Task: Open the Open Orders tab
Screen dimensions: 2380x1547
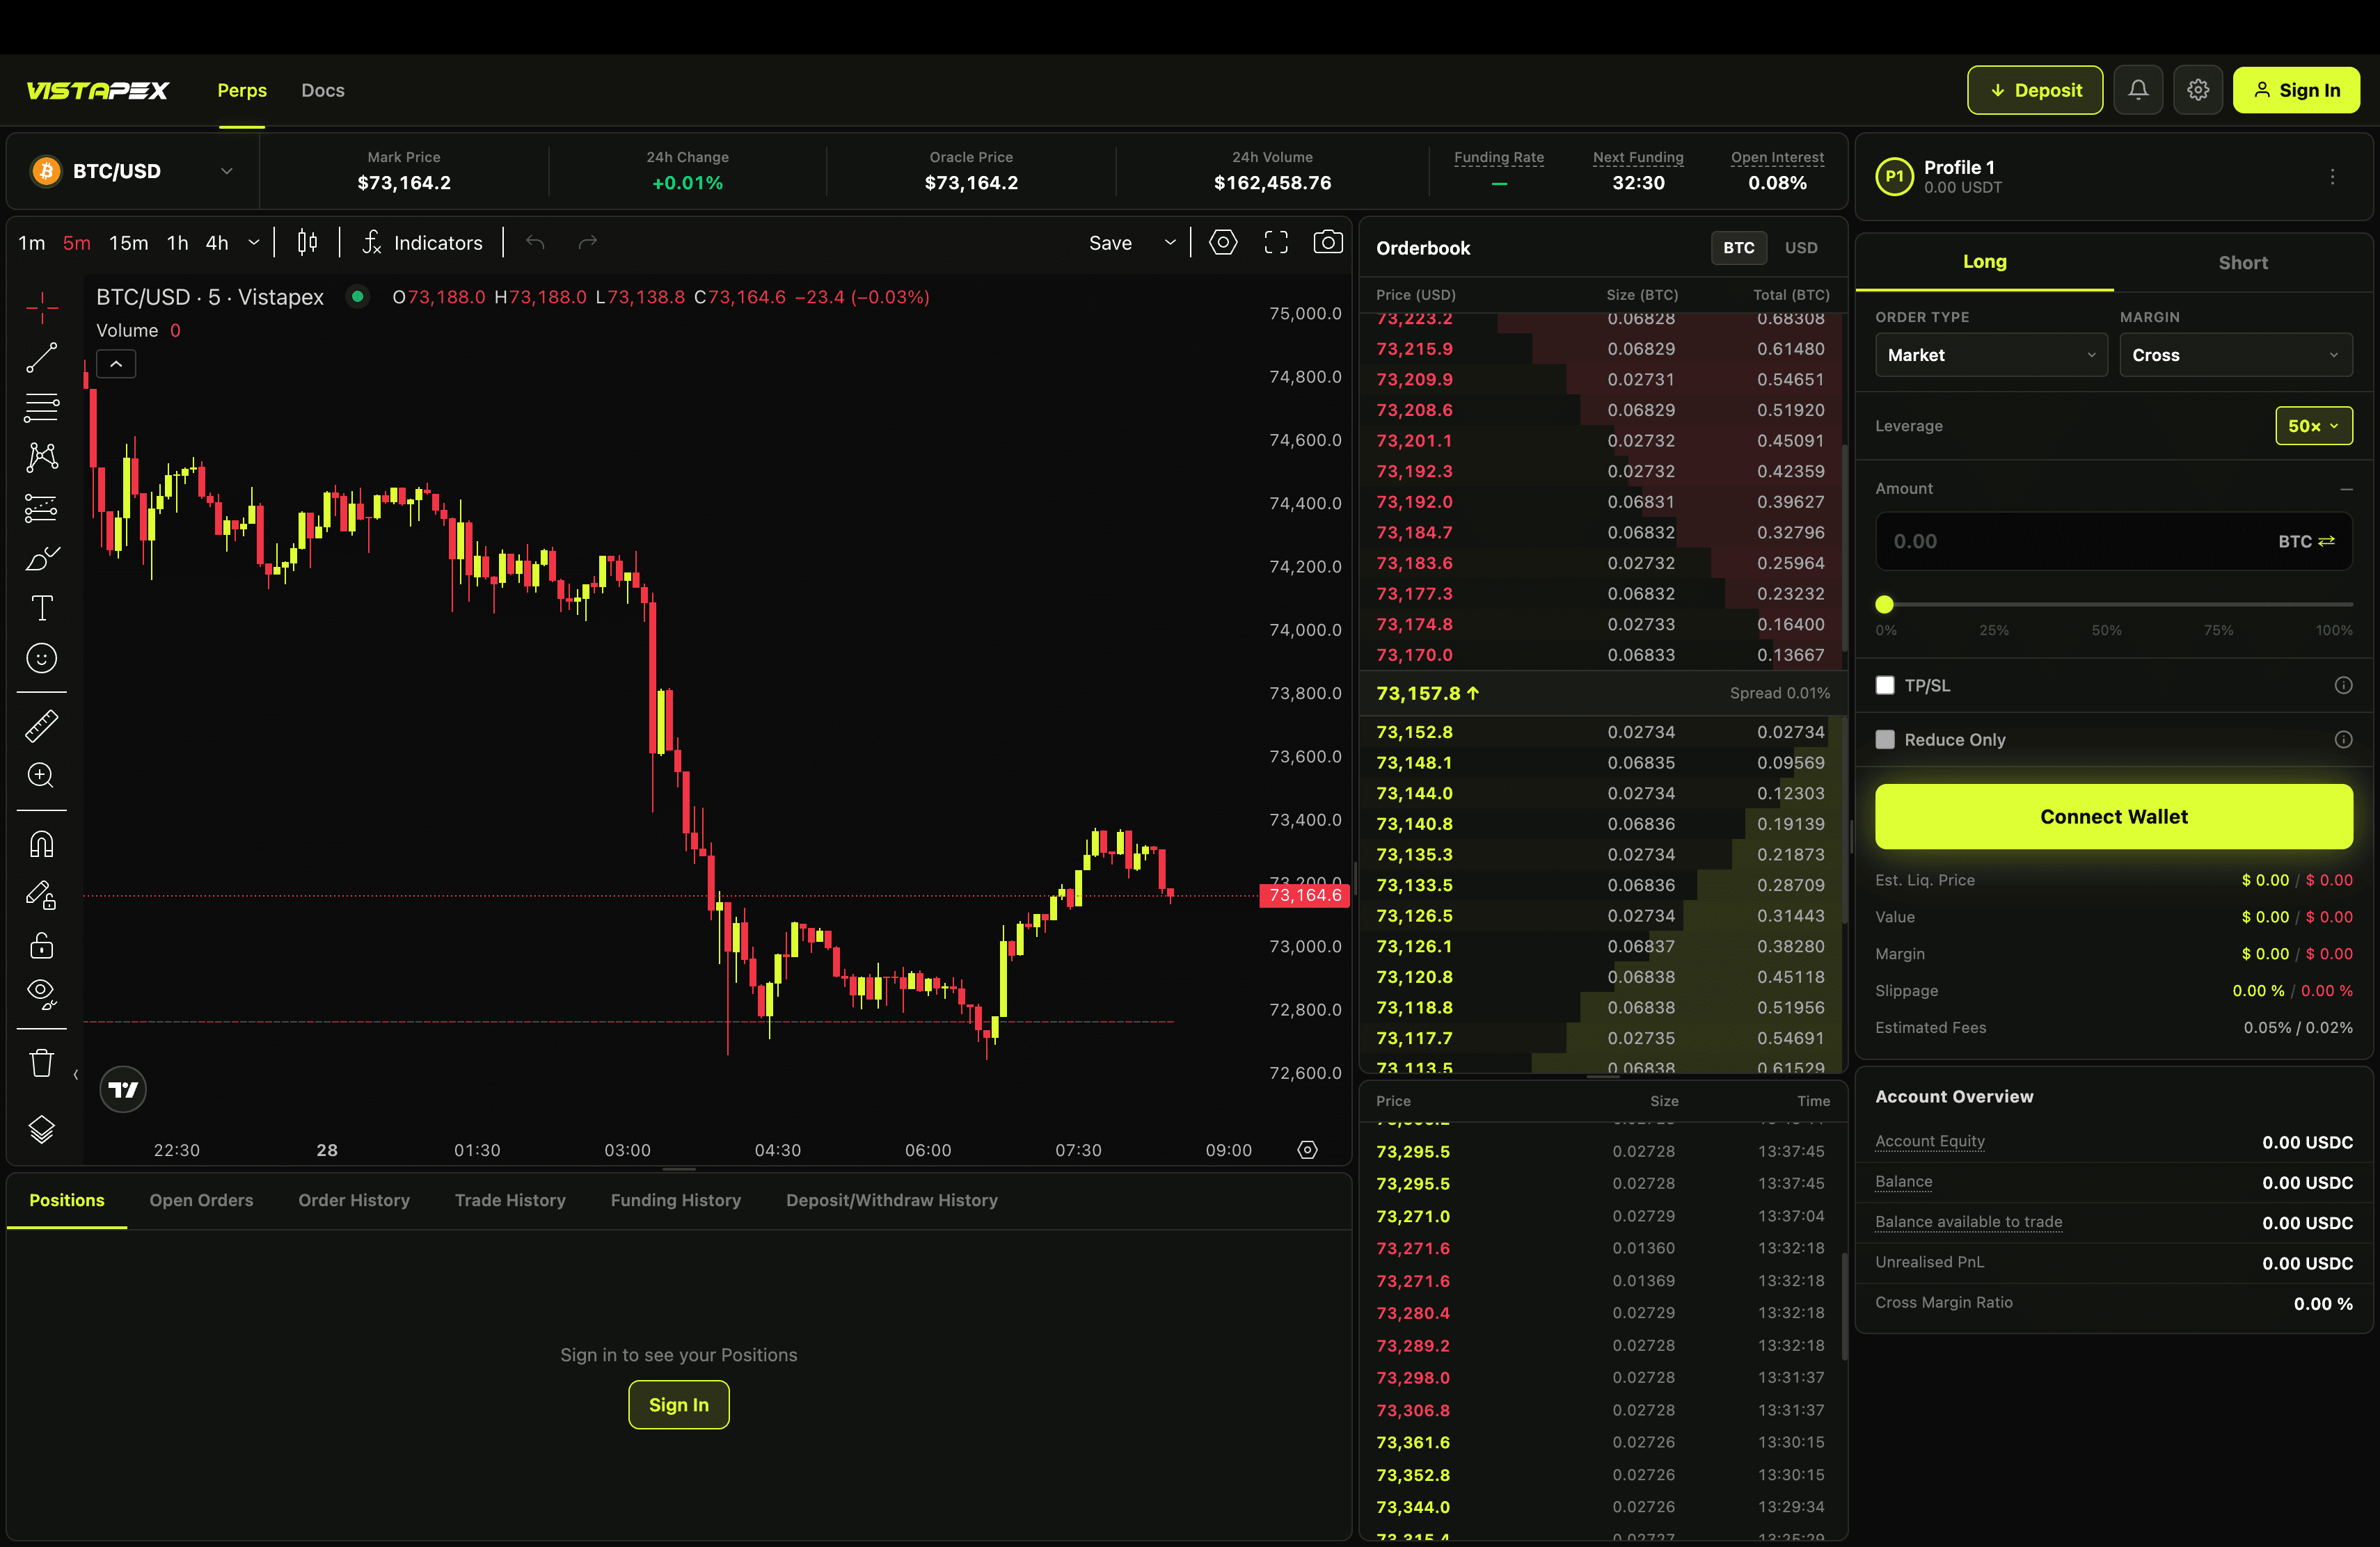Action: (201, 1200)
